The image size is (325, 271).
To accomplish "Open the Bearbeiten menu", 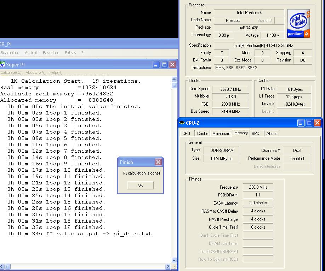I will [x=10, y=53].
